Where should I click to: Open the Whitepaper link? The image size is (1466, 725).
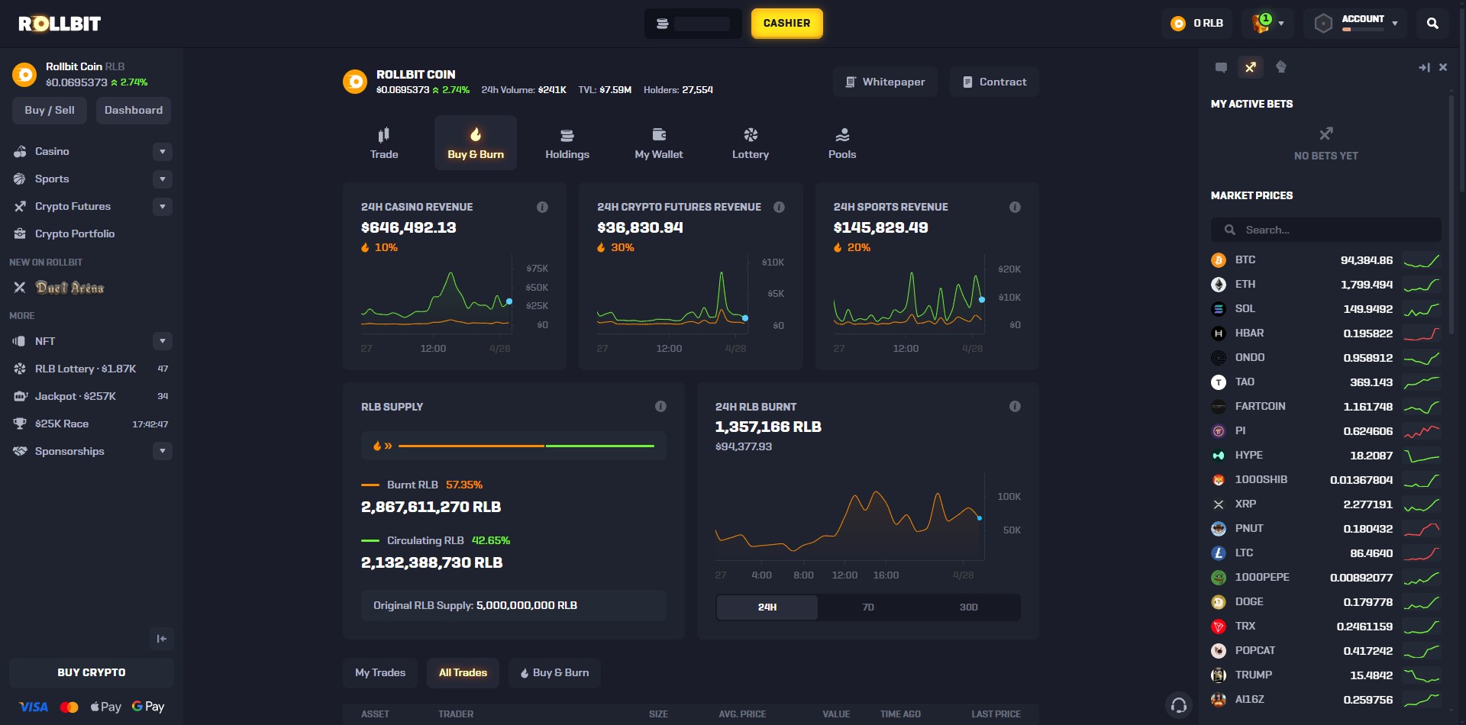point(885,82)
